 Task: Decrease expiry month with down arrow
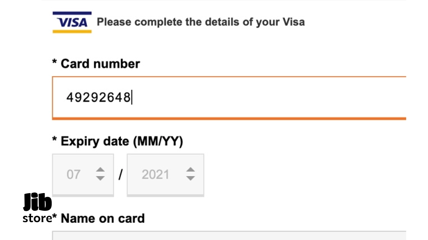101,178
